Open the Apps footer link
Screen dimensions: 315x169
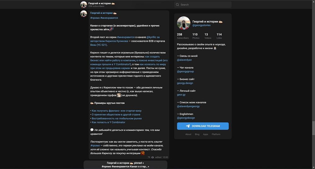[205, 134]
